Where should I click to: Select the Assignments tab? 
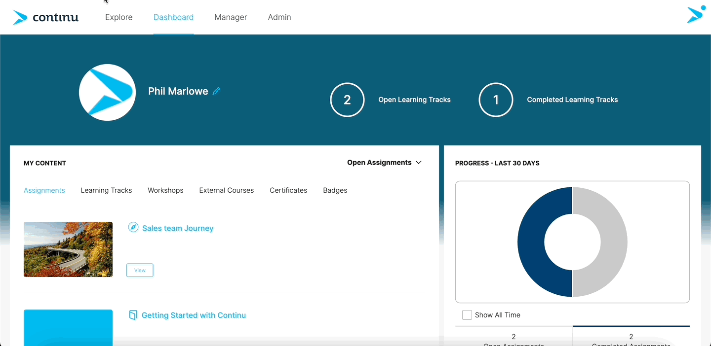click(44, 190)
